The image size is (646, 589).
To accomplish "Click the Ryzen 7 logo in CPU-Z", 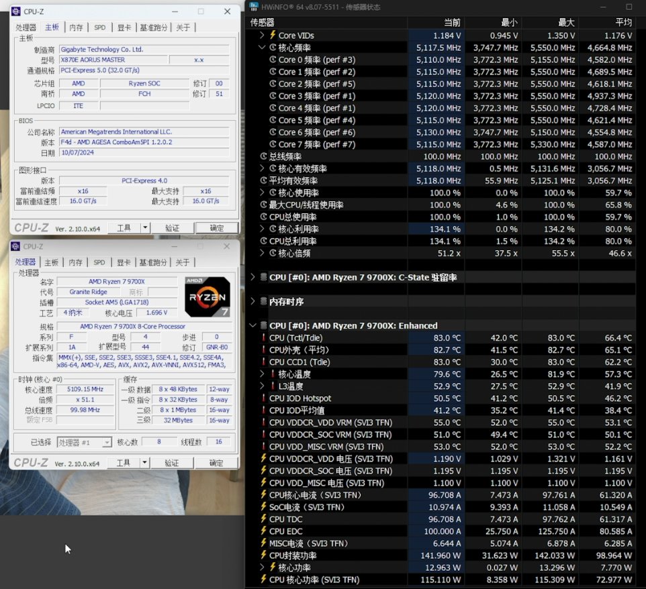I will 207,297.
